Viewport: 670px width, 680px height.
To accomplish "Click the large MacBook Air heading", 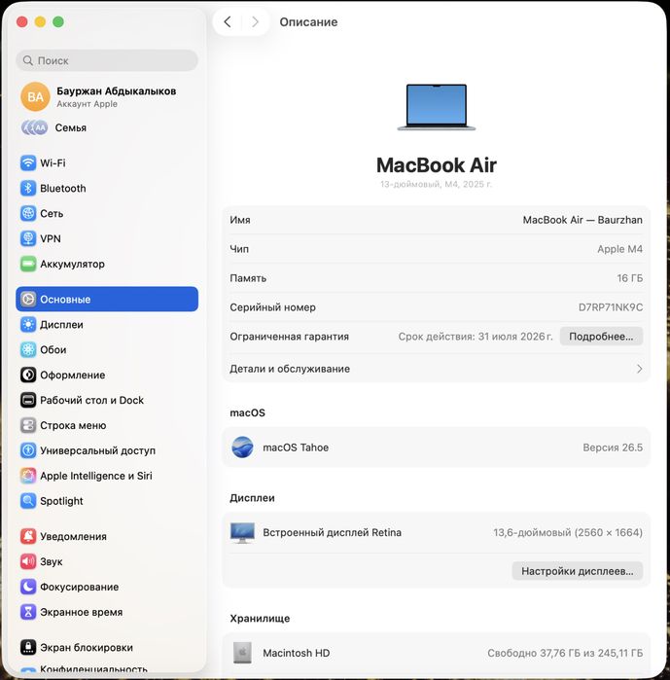I will (437, 165).
